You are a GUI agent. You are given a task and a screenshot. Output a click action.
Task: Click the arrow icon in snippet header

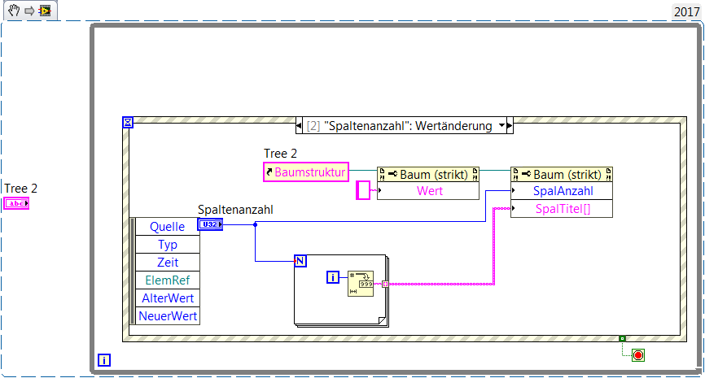[29, 11]
